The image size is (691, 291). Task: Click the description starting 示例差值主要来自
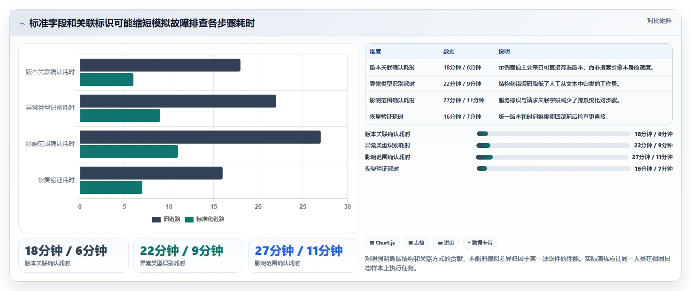[576, 68]
